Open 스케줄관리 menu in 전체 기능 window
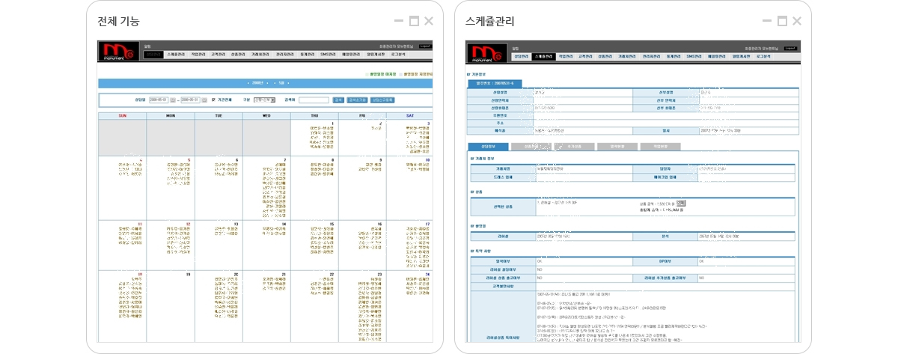The height and width of the screenshot is (354, 898). click(x=176, y=55)
